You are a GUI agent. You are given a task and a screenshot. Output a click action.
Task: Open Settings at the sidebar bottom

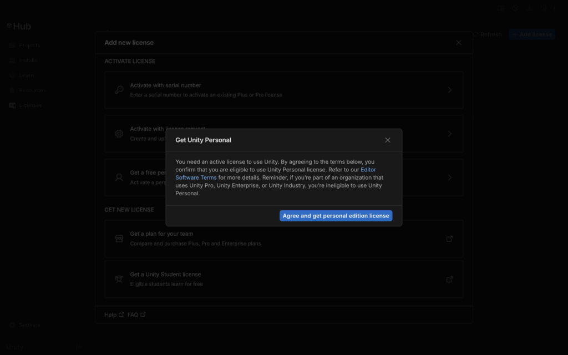coord(29,325)
